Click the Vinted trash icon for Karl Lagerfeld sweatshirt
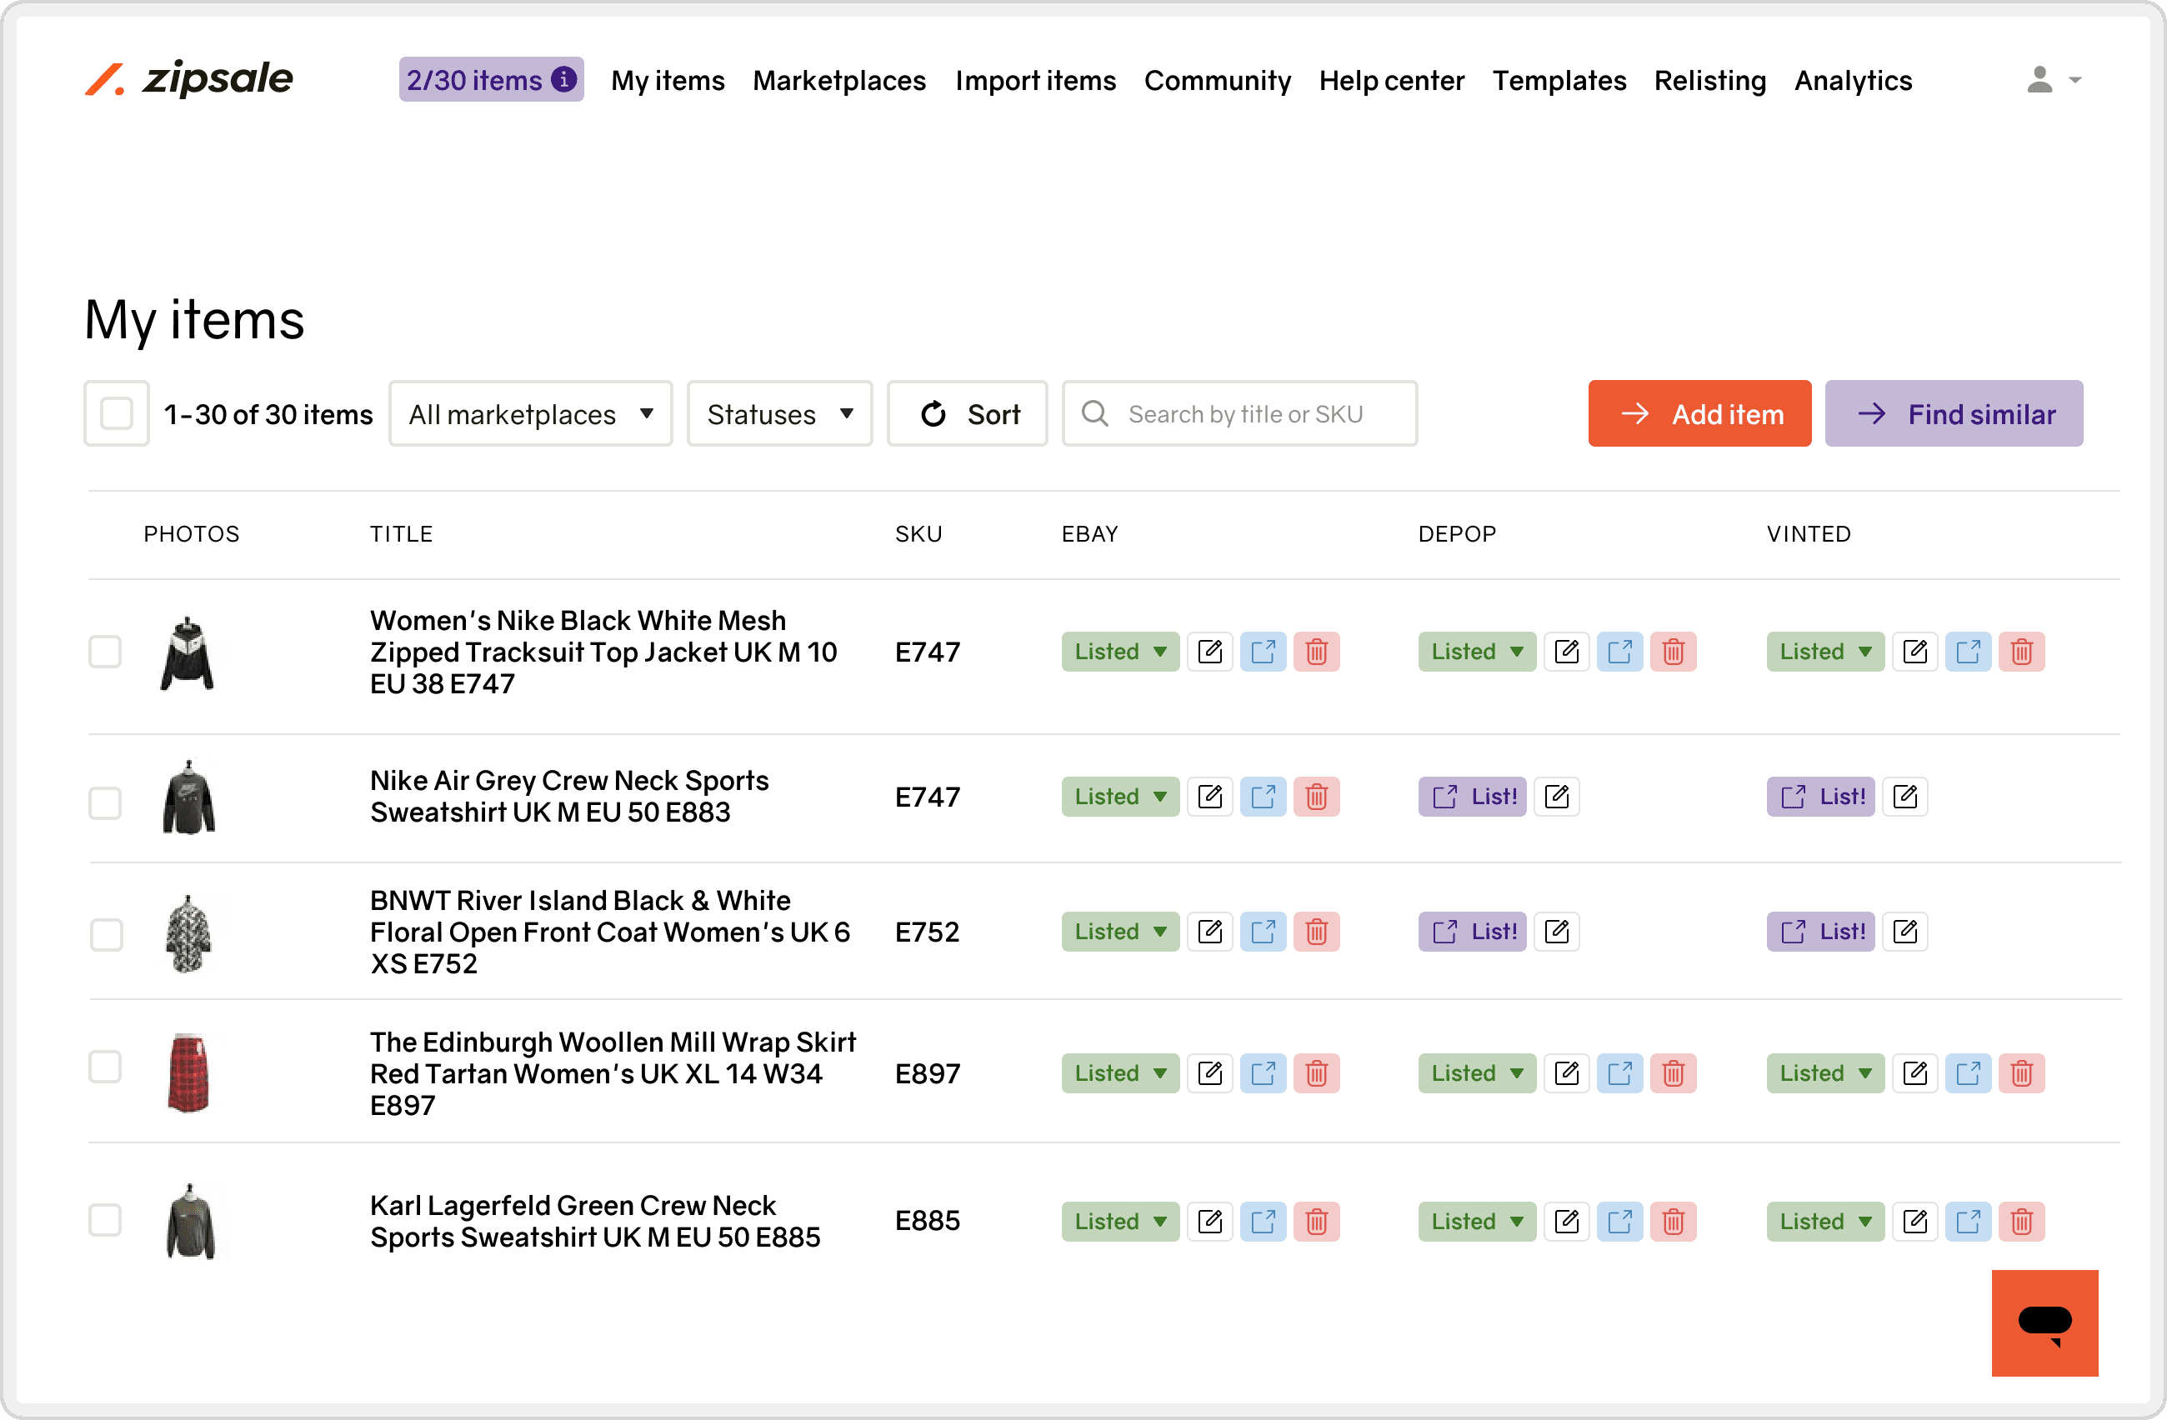Image resolution: width=2167 pixels, height=1420 pixels. (x=2020, y=1222)
